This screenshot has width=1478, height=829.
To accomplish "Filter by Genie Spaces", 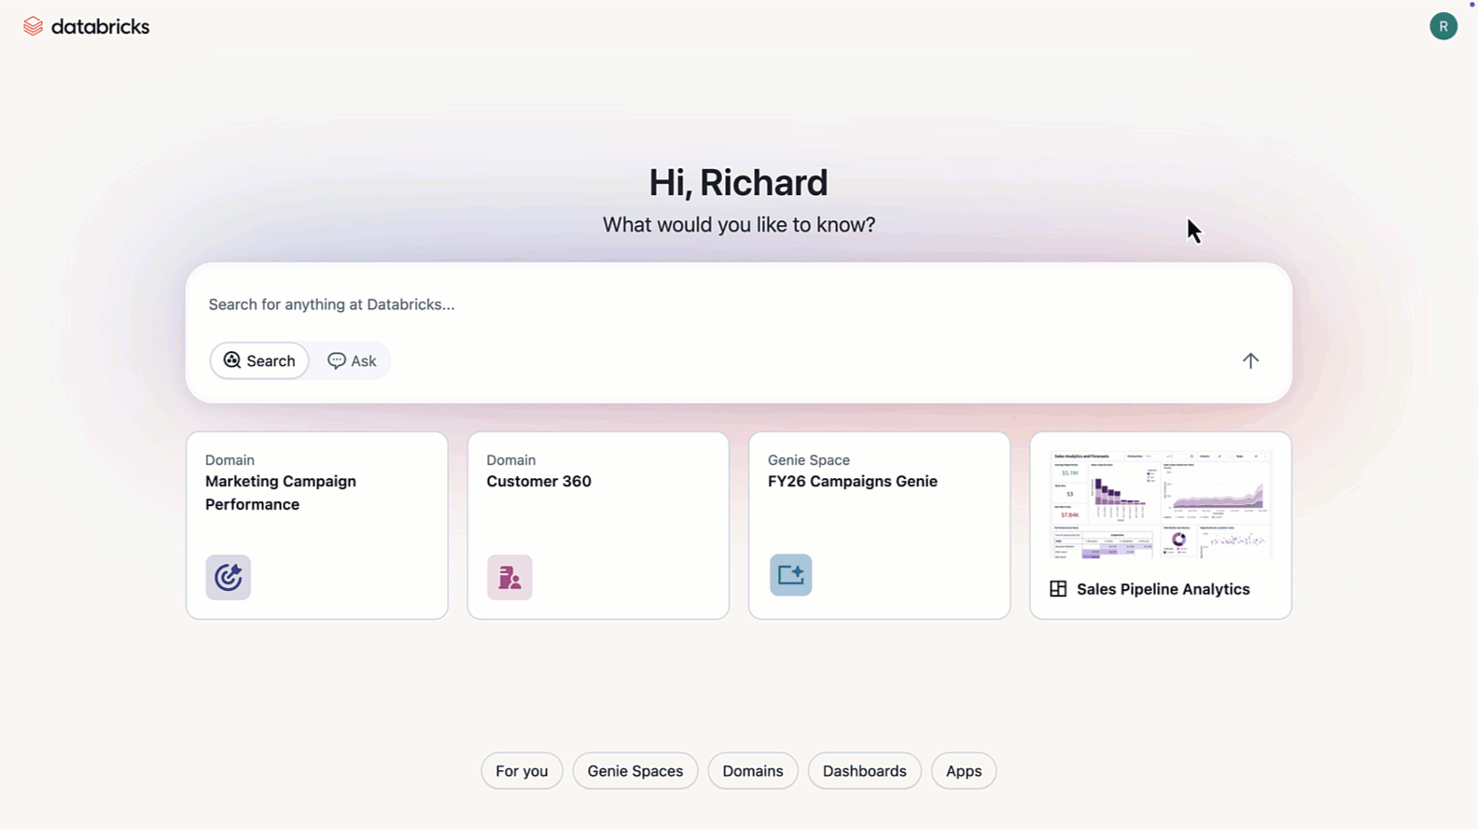I will (x=635, y=771).
